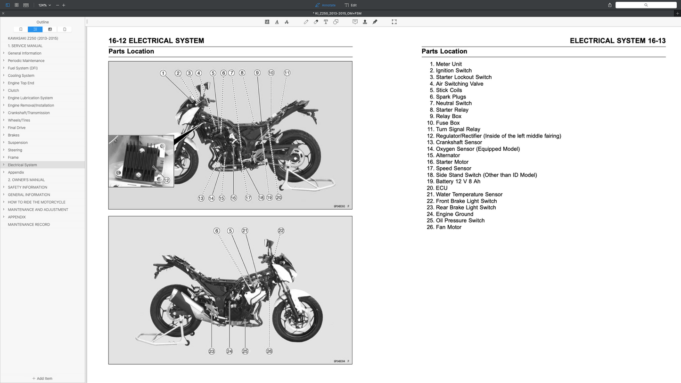Choose the strikethrough text tool
The height and width of the screenshot is (383, 681).
tap(287, 22)
